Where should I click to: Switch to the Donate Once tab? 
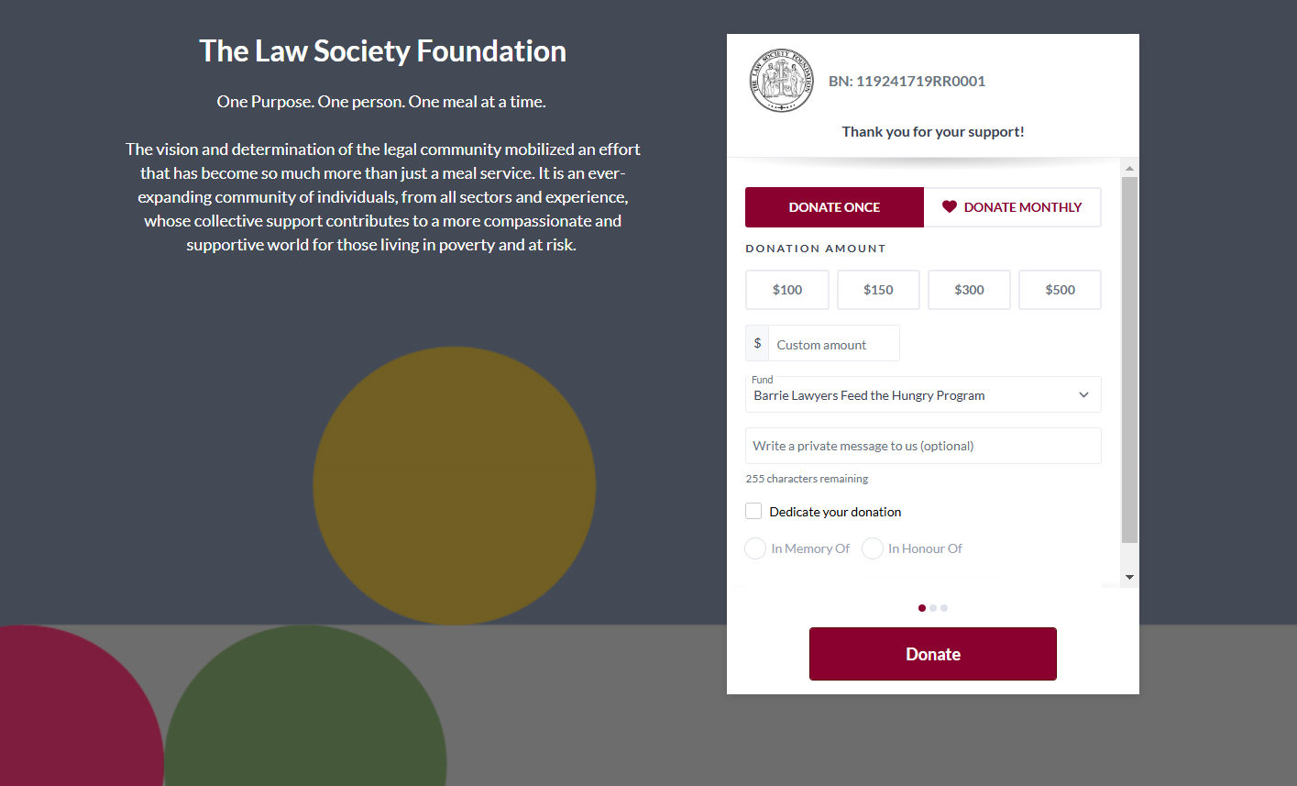834,207
